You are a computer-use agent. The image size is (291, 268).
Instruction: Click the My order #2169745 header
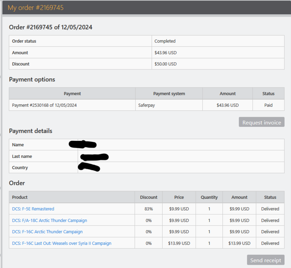pyautogui.click(x=36, y=8)
